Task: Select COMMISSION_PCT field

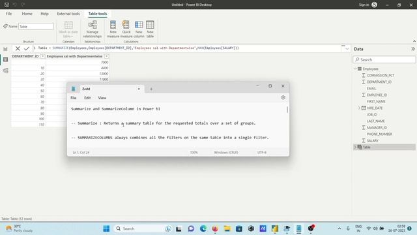Action: click(381, 76)
